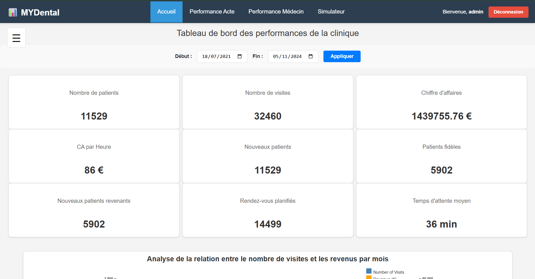Select the Temps d'attente moyen card
Screen dimensions: 535x279
pyautogui.click(x=441, y=210)
